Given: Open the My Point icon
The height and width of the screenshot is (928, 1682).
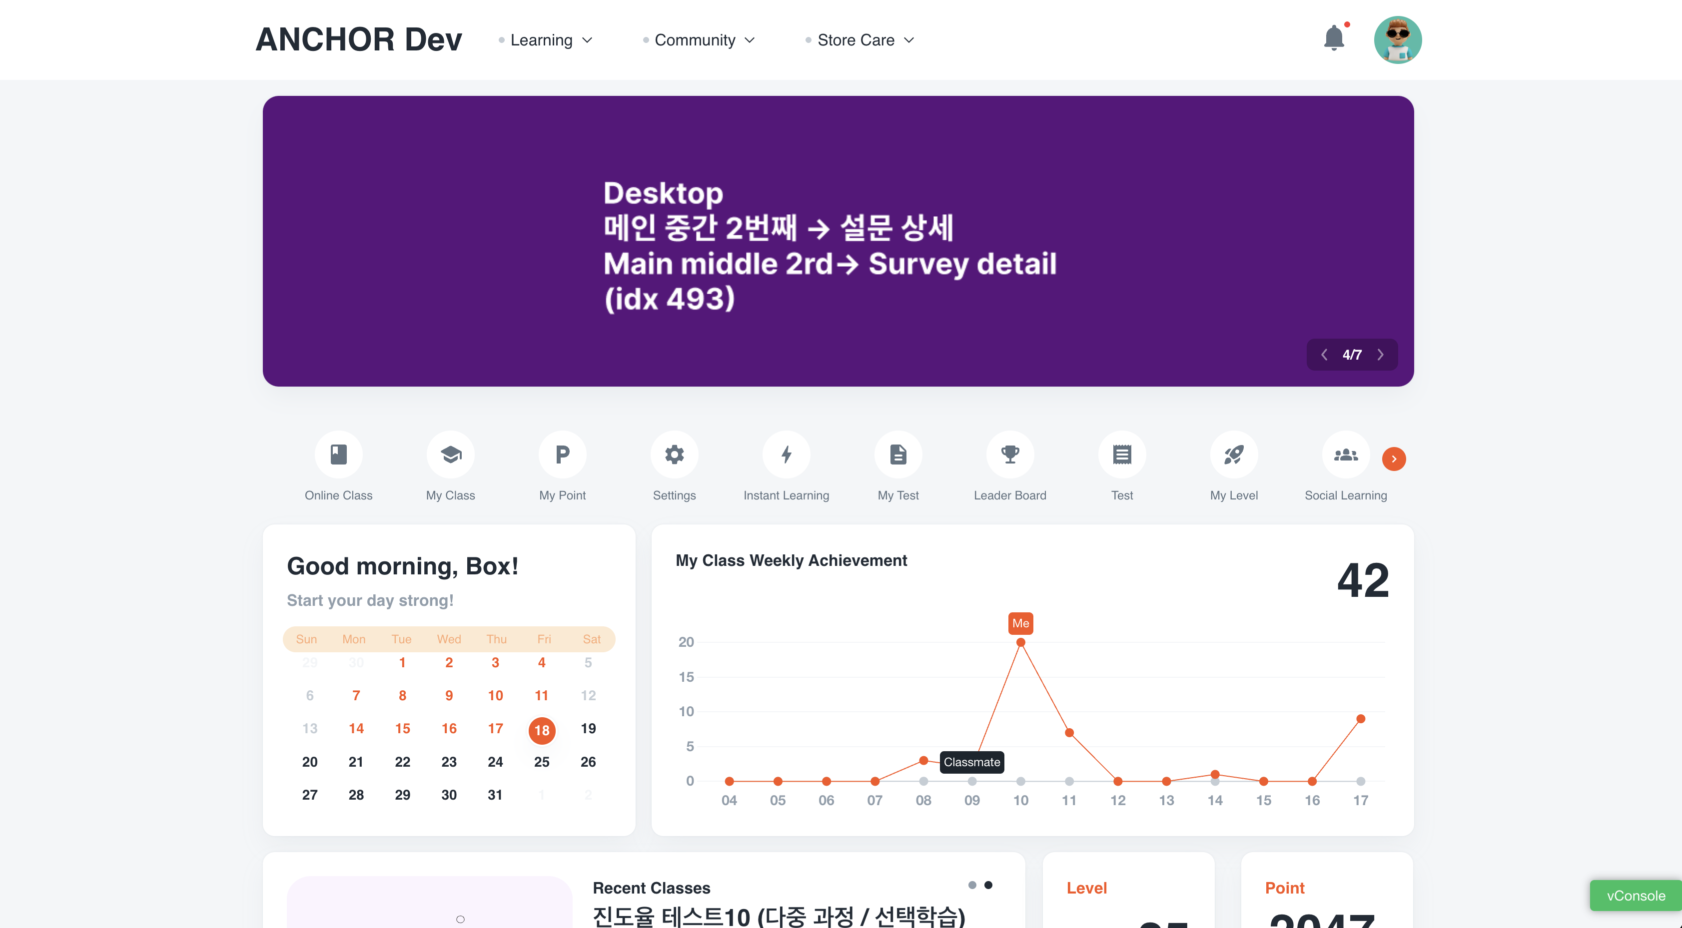Looking at the screenshot, I should (x=562, y=454).
